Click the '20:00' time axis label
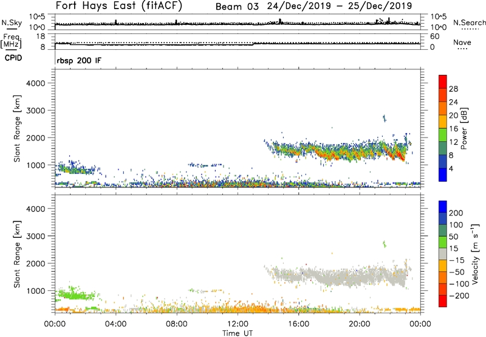This screenshot has height=337, width=486. click(359, 324)
